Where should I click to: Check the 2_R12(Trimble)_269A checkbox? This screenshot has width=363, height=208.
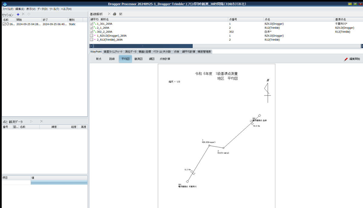pos(92,39)
